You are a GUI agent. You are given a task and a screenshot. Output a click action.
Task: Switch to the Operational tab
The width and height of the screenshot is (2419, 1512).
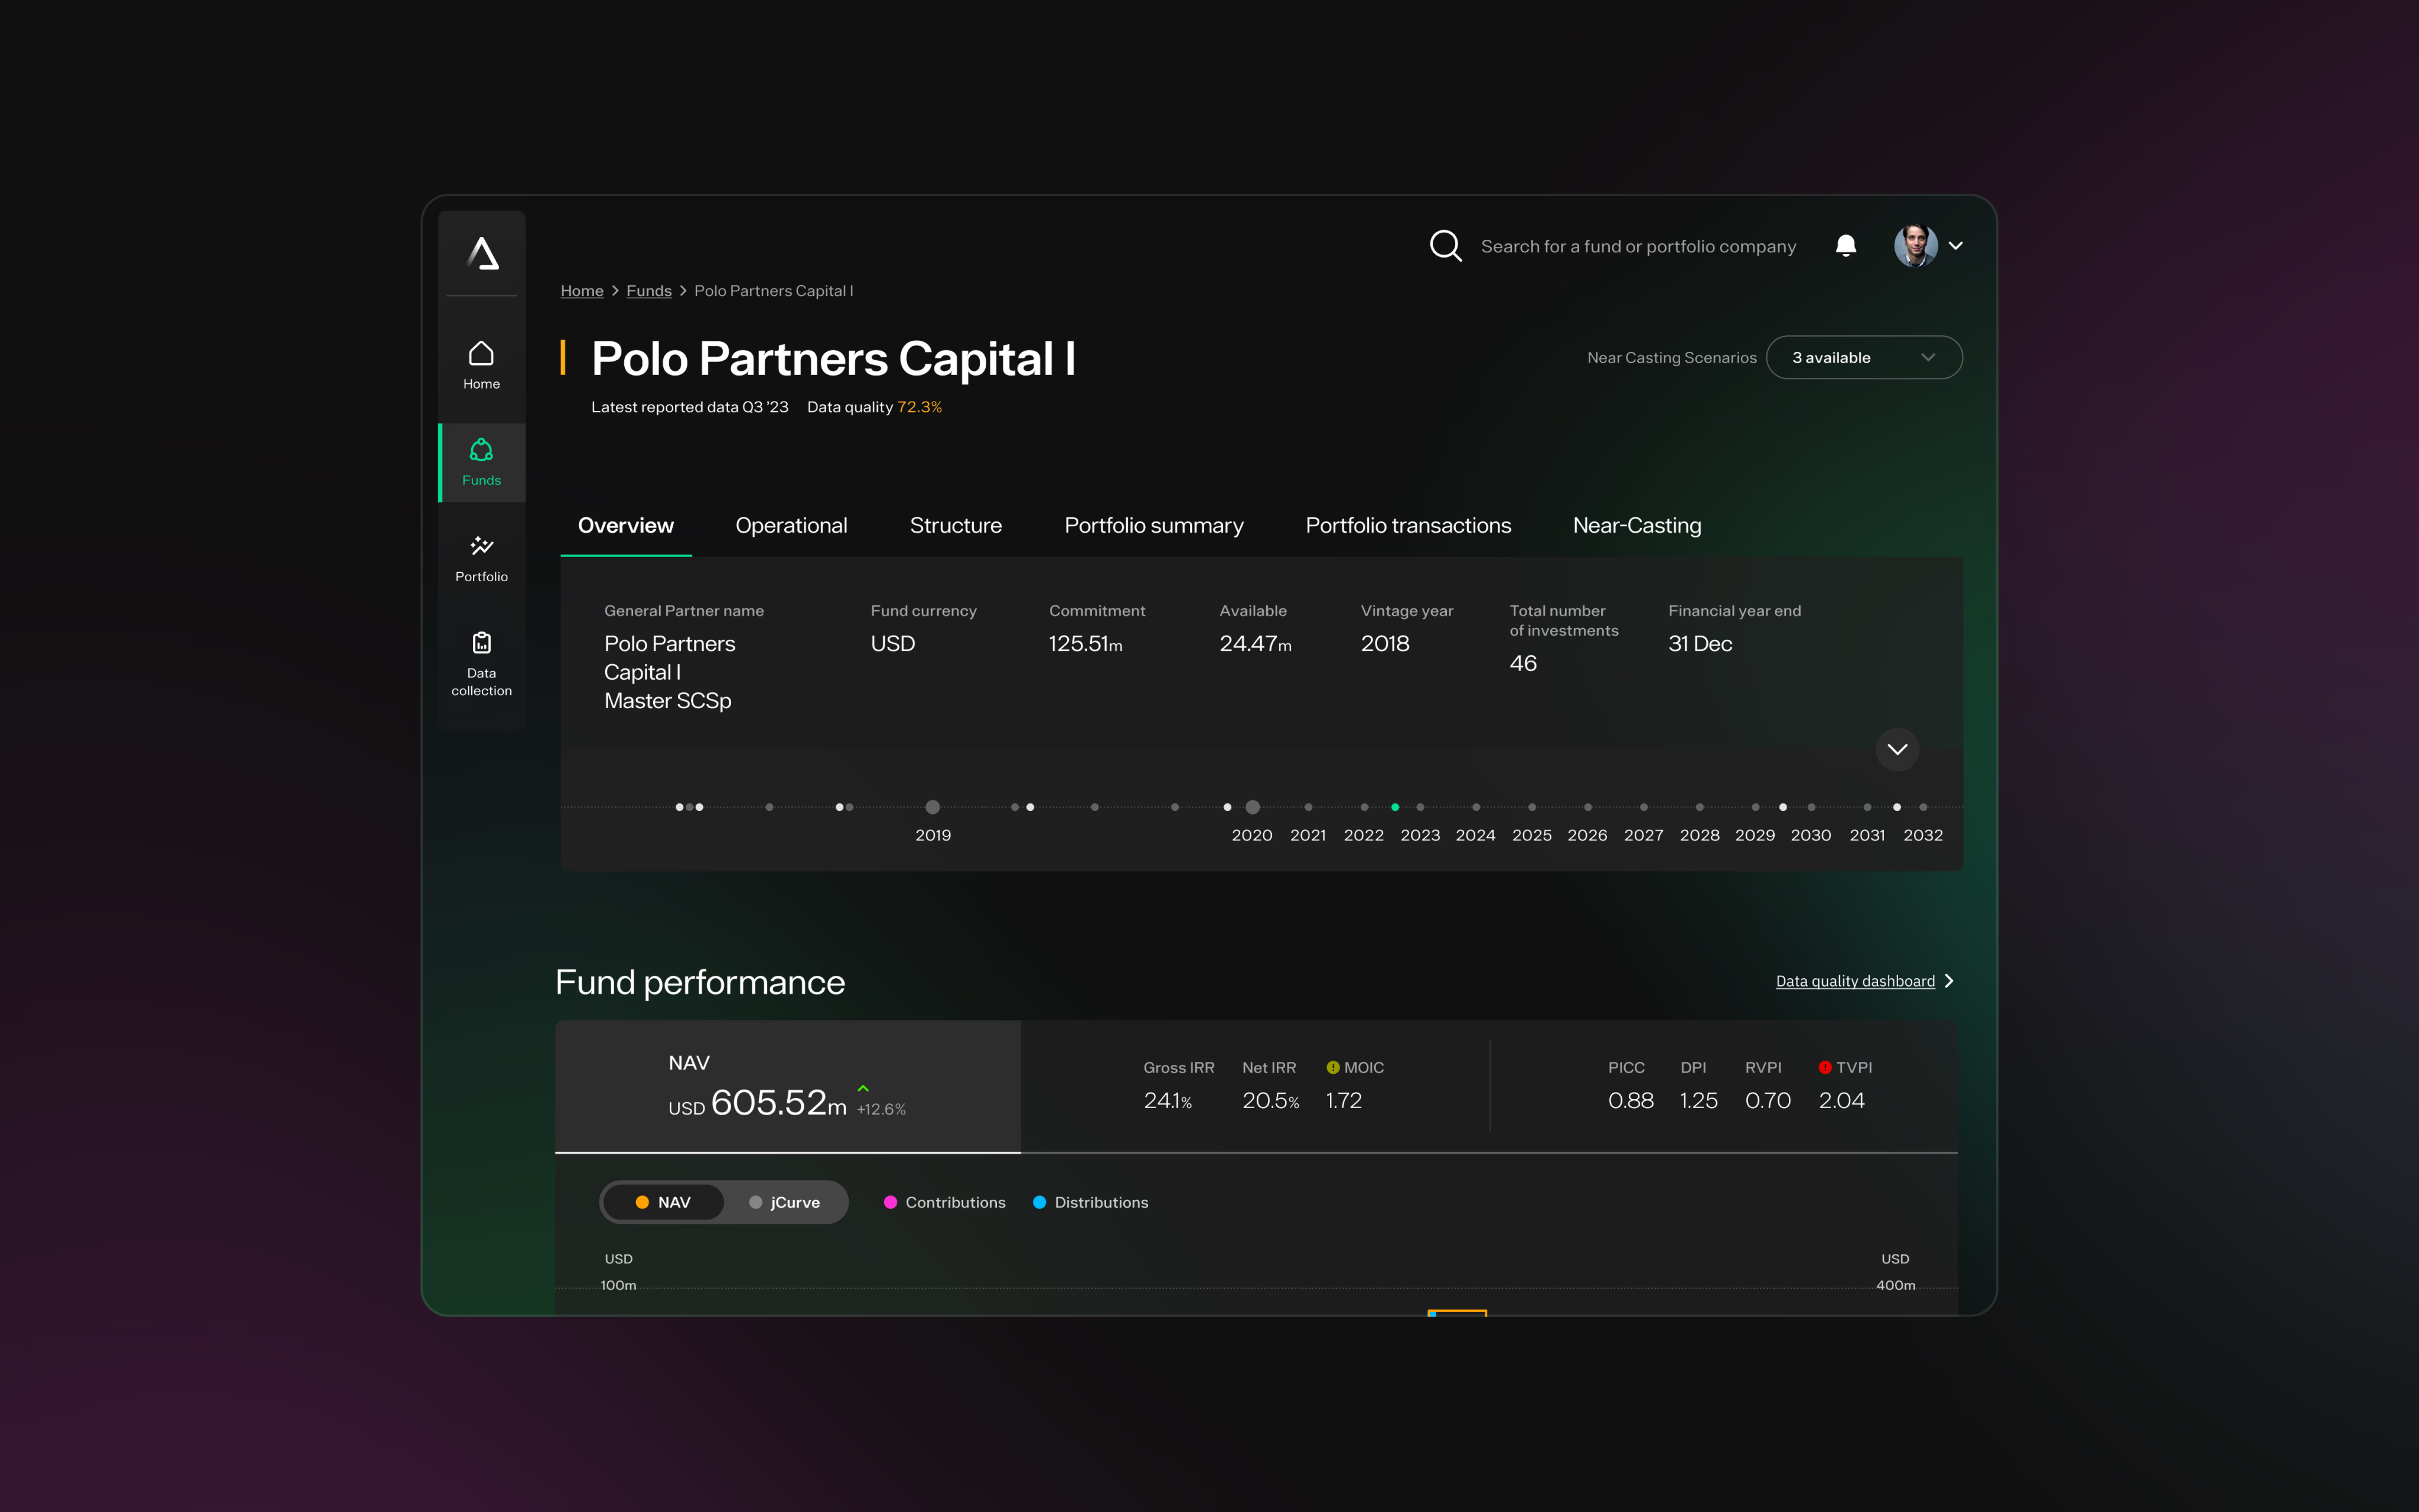pos(791,525)
